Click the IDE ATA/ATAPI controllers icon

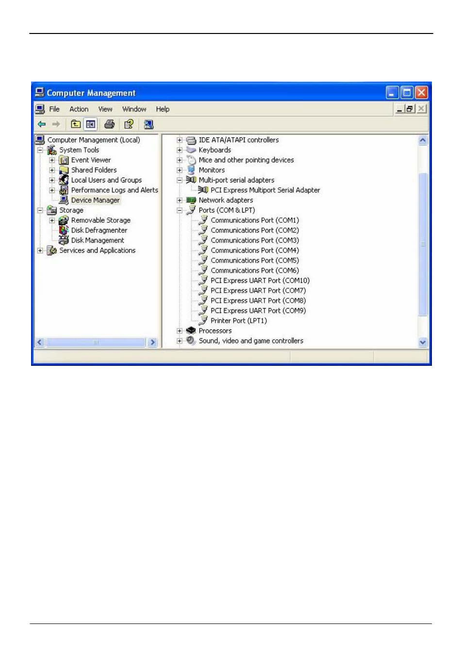pos(191,140)
